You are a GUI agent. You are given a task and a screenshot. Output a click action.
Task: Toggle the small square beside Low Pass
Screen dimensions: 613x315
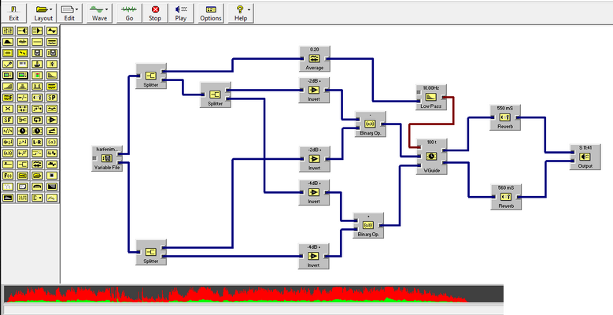(418, 92)
